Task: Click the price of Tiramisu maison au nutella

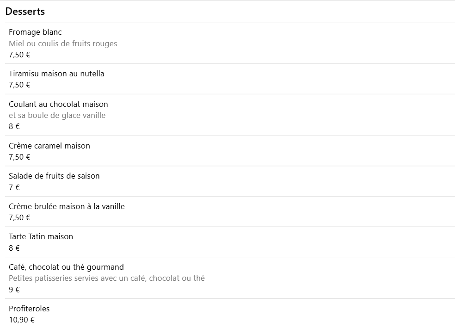Action: 19,85
